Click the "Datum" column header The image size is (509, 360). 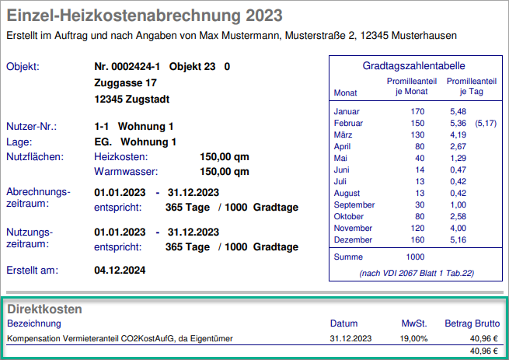pos(343,323)
